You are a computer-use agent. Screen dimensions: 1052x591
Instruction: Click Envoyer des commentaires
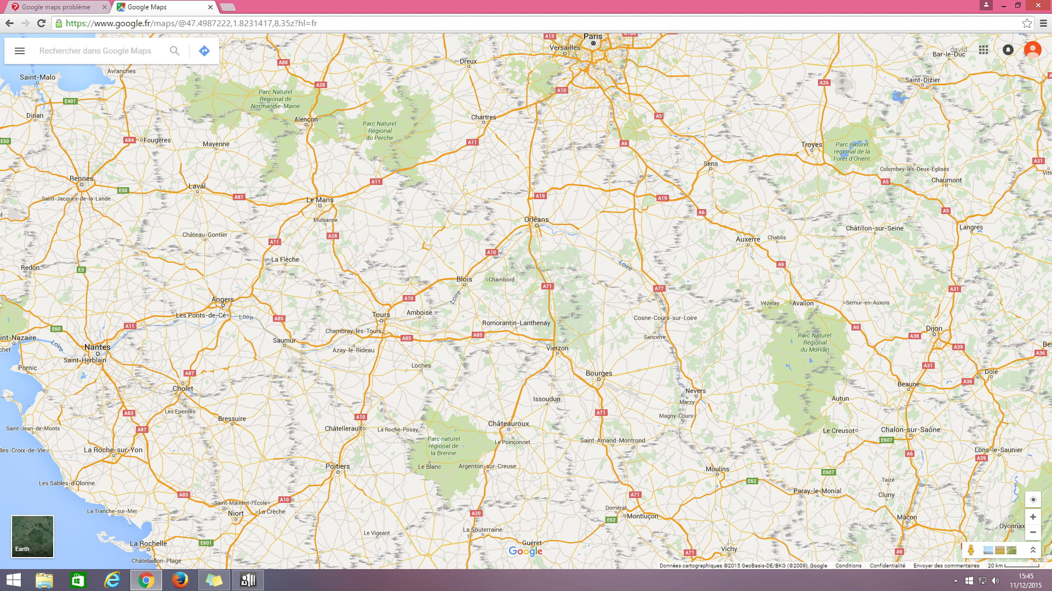(x=946, y=565)
